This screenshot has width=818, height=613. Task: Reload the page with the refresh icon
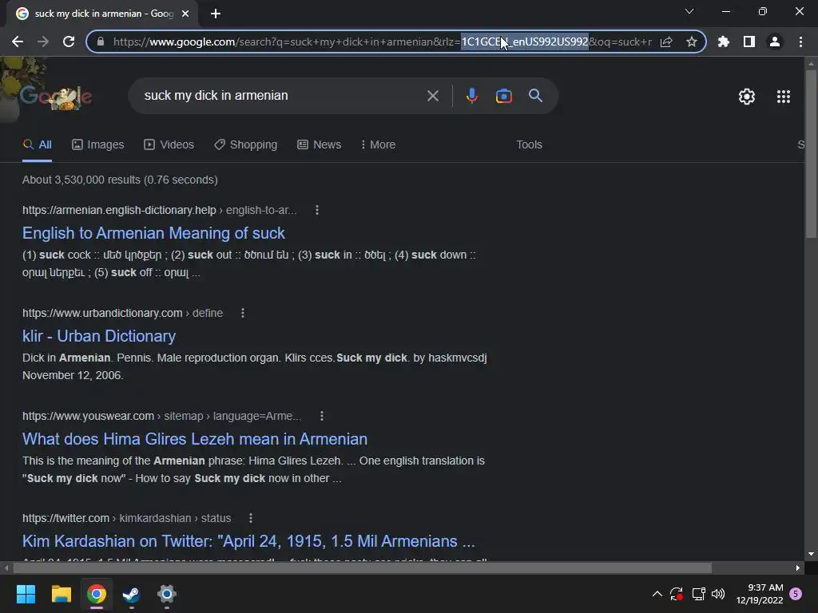coord(69,42)
